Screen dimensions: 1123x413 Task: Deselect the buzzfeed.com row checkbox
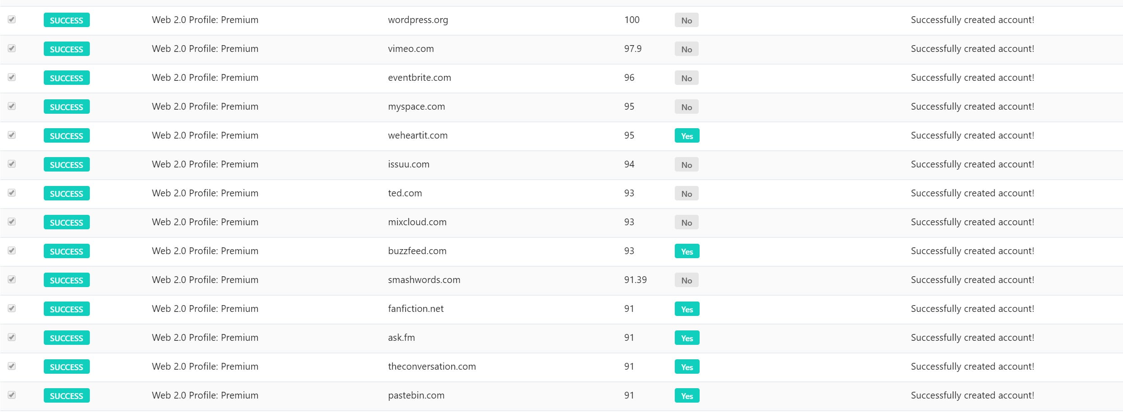click(12, 251)
